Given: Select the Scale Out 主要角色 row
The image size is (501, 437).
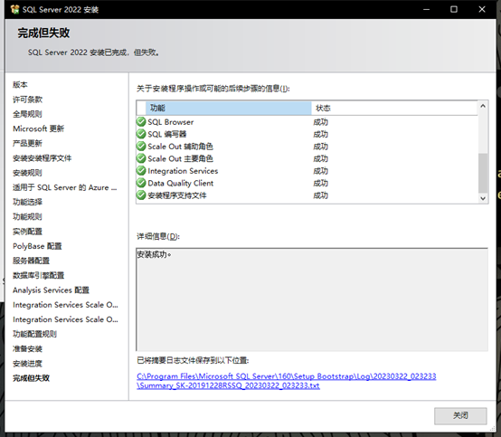Looking at the screenshot, I should click(x=307, y=158).
